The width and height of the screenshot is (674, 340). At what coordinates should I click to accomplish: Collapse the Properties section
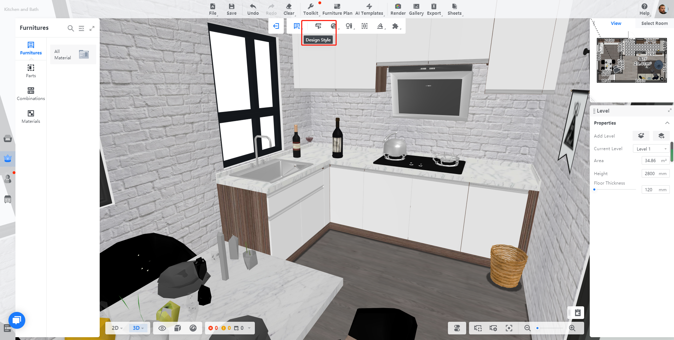click(667, 123)
